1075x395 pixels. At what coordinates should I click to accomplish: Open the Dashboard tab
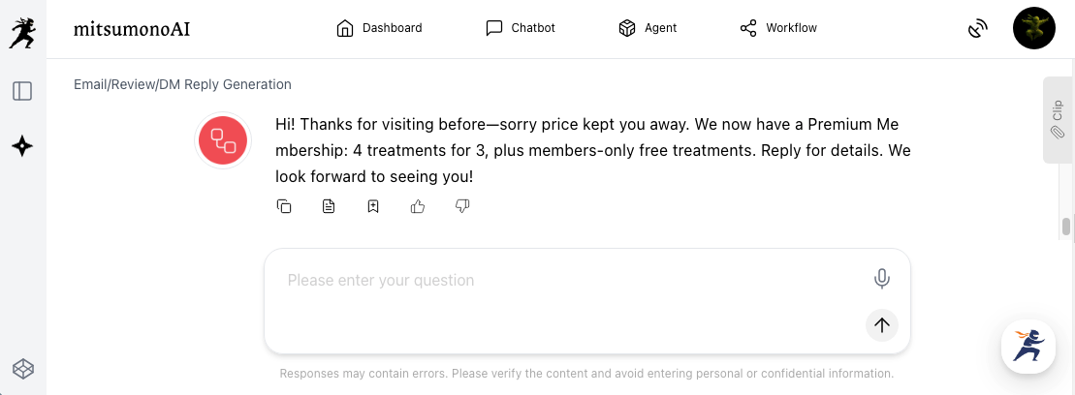[x=379, y=28]
